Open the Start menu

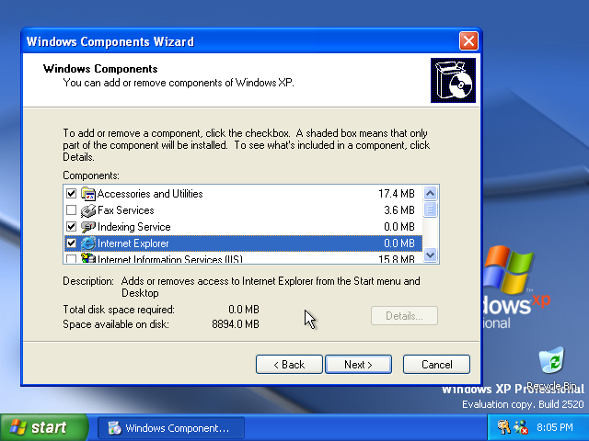coord(43,427)
